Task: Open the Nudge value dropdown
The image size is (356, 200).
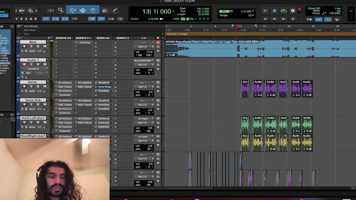Action: tap(253, 15)
